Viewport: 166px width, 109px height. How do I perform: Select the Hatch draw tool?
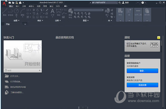pos(28,17)
